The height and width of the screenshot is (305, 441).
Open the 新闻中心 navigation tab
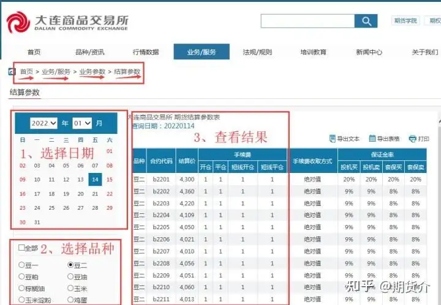(369, 52)
